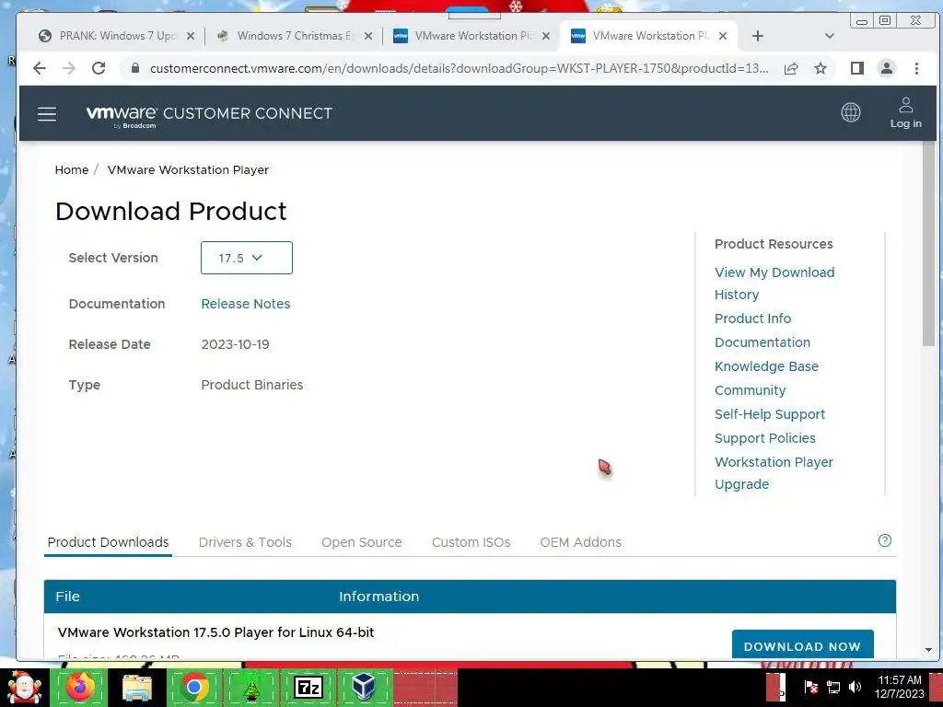Go back using the browser back arrow

[x=40, y=68]
